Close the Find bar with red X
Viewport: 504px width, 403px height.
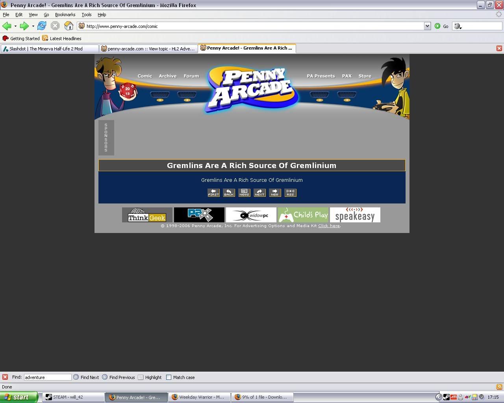click(x=5, y=377)
